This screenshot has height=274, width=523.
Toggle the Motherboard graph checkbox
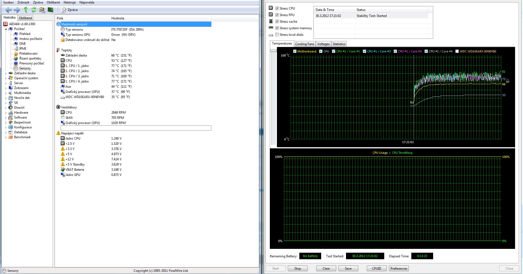(x=295, y=51)
